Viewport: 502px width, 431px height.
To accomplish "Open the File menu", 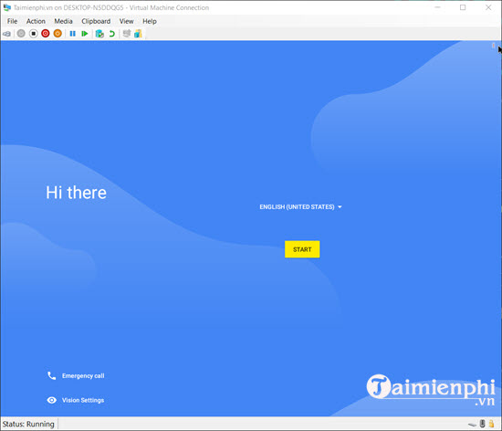I will (13, 21).
